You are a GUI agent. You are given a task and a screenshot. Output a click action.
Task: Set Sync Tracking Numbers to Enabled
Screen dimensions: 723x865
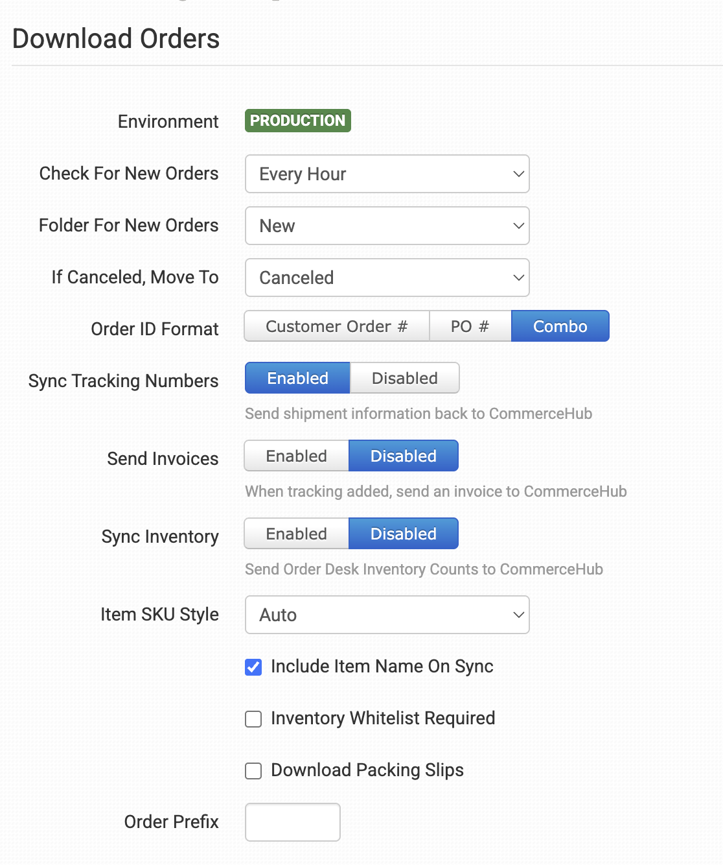(x=297, y=378)
